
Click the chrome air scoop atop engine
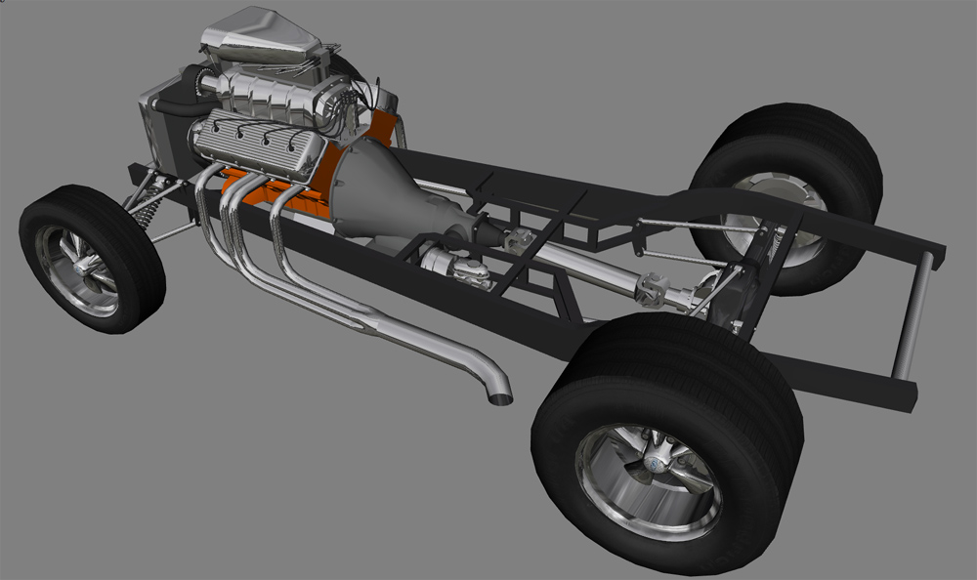pyautogui.click(x=260, y=37)
